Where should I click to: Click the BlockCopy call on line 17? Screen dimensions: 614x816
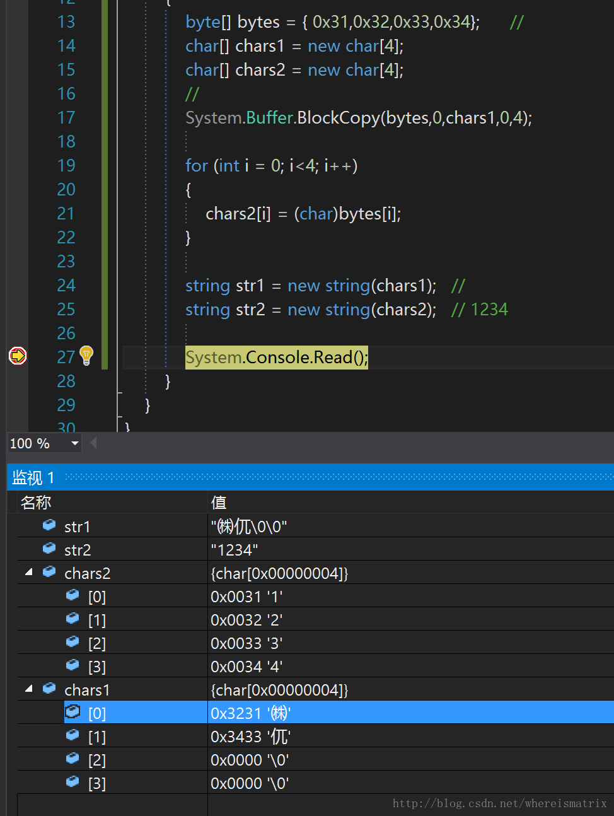359,118
